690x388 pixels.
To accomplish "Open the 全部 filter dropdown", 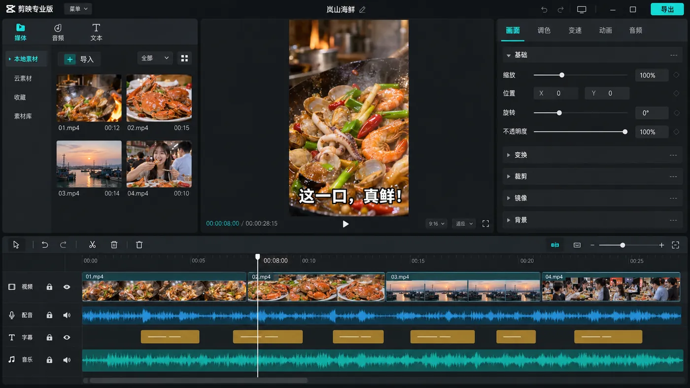I will click(x=155, y=58).
